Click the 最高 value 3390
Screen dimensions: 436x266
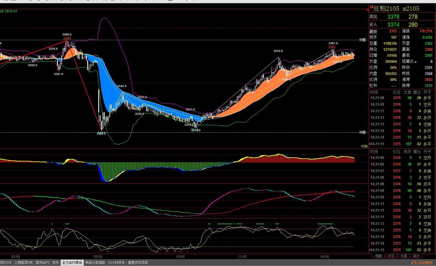(428, 49)
